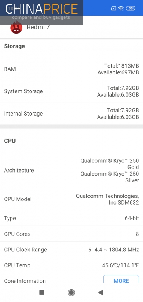143x302 pixels.
Task: Click the ChinaPrice watermark banner
Action: pos(42,12)
